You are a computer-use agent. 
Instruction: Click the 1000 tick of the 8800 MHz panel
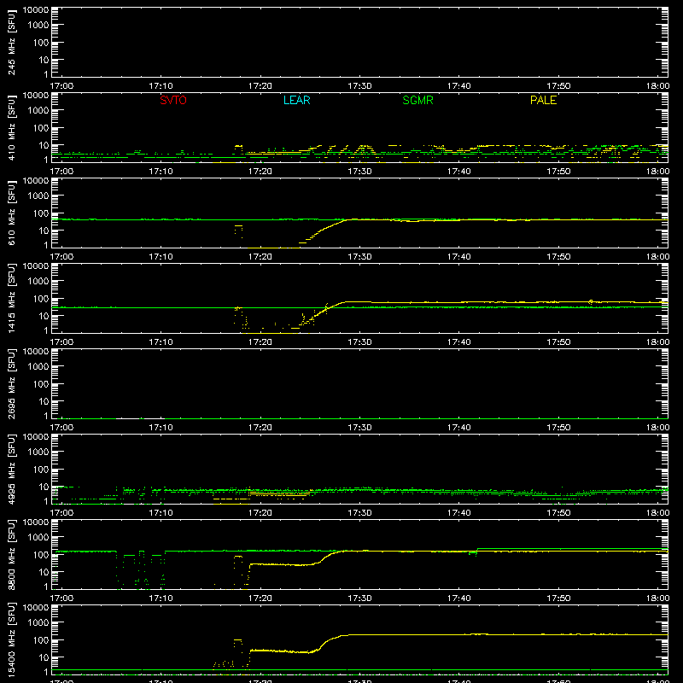38,538
